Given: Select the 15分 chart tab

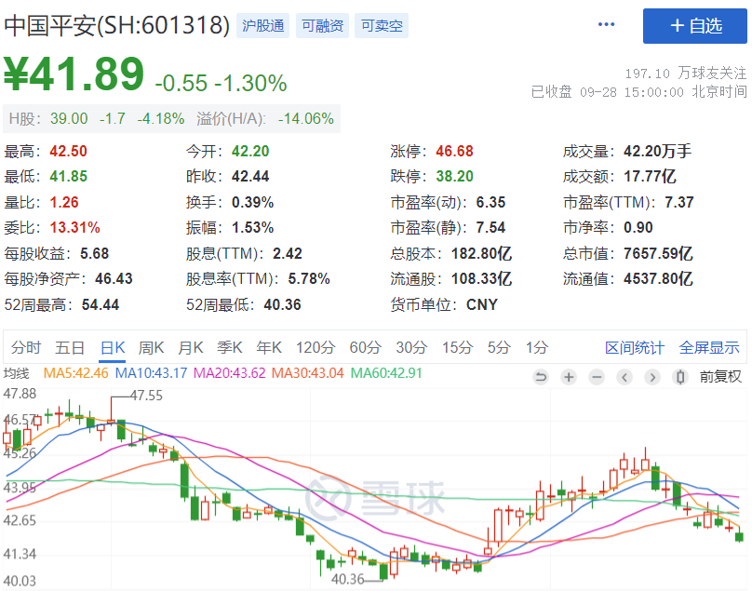Looking at the screenshot, I should point(457,347).
